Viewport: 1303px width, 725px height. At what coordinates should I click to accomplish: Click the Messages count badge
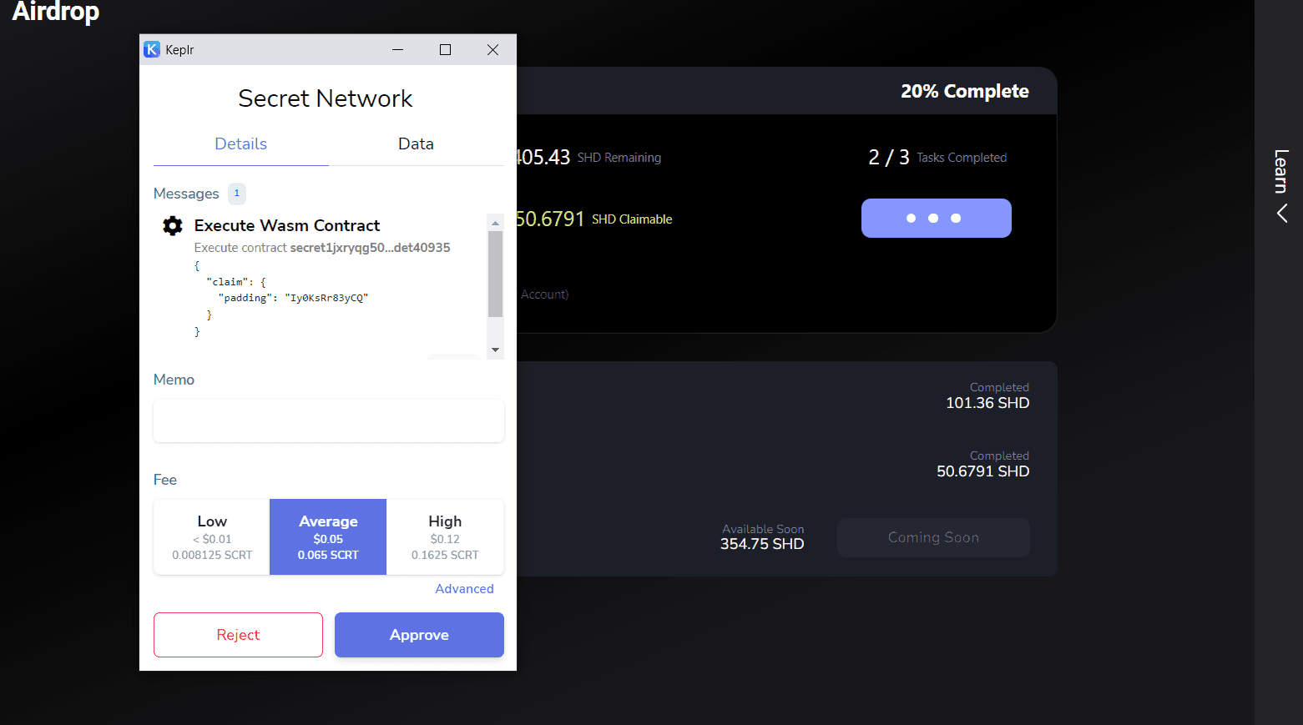coord(237,194)
